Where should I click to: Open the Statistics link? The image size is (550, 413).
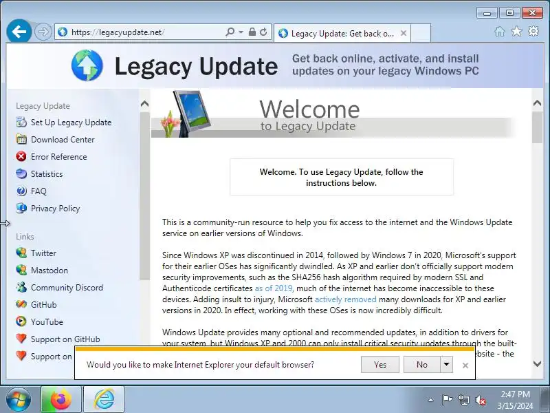click(47, 174)
